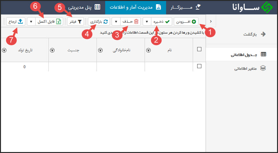Check the first table row checkbox
The width and height of the screenshot is (278, 153).
point(199,66)
